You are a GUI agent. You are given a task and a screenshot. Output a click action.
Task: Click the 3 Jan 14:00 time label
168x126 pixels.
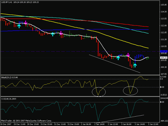(x=140, y=124)
